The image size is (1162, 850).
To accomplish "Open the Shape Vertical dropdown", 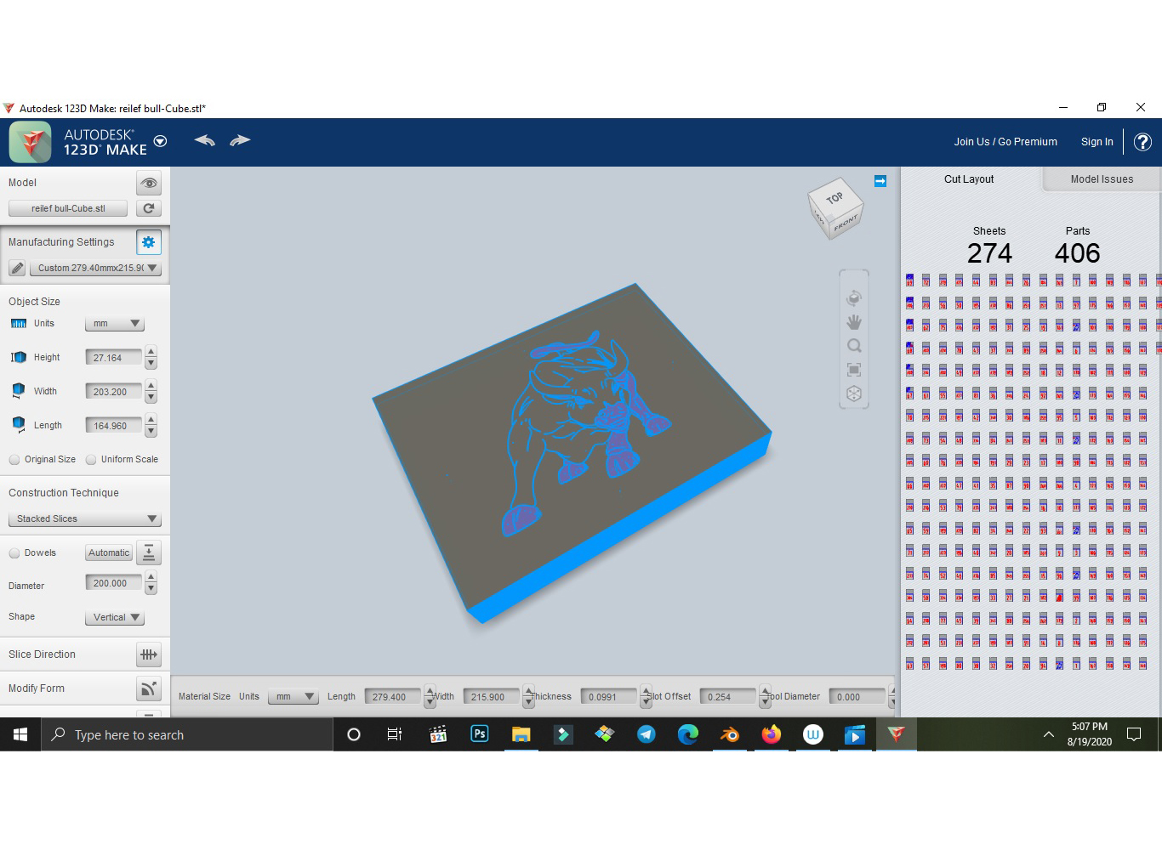I will [x=115, y=618].
